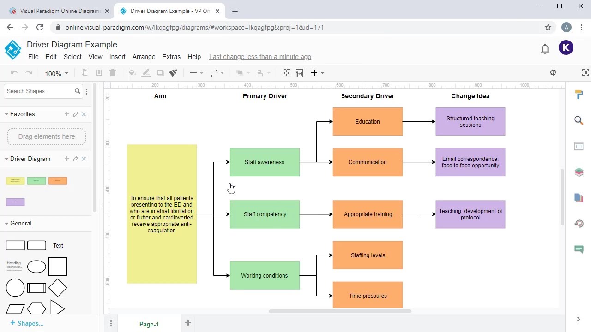Open the comments icon in right sidebar
The image size is (591, 332).
pyautogui.click(x=579, y=249)
